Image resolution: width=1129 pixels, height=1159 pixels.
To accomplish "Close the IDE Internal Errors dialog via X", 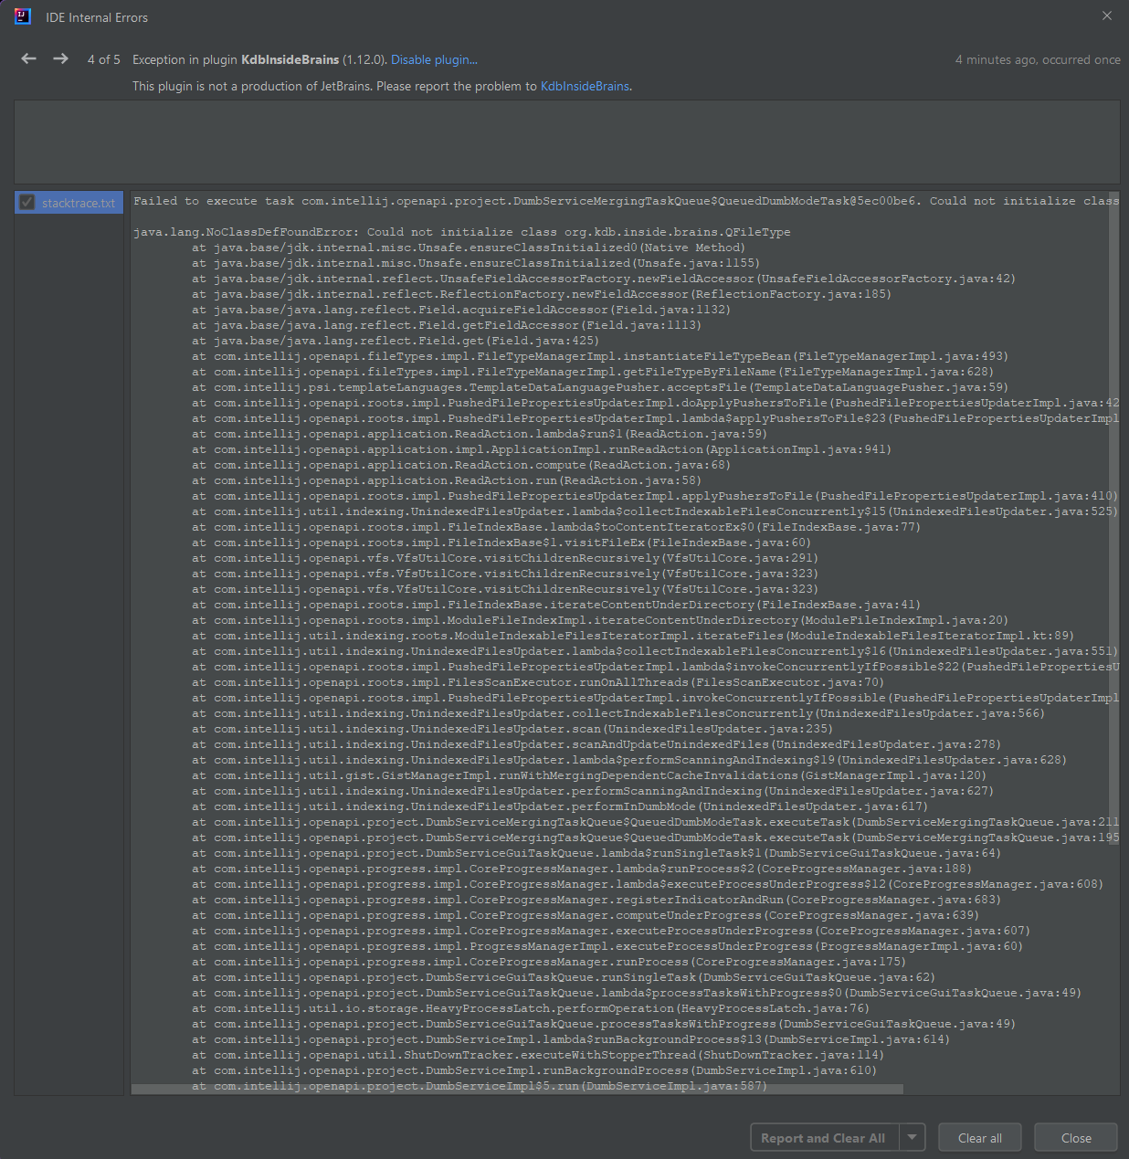I will point(1107,16).
